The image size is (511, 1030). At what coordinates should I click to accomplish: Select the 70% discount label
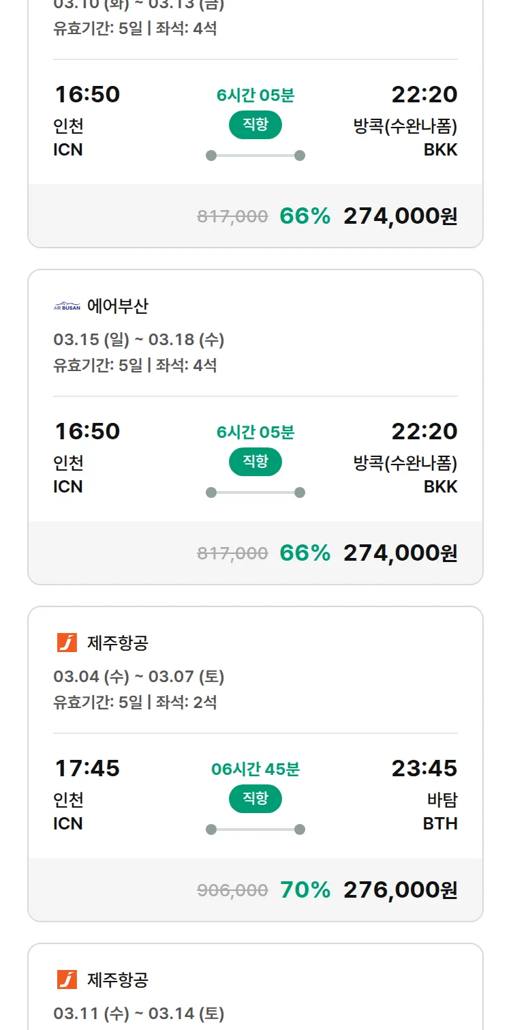[x=305, y=890]
